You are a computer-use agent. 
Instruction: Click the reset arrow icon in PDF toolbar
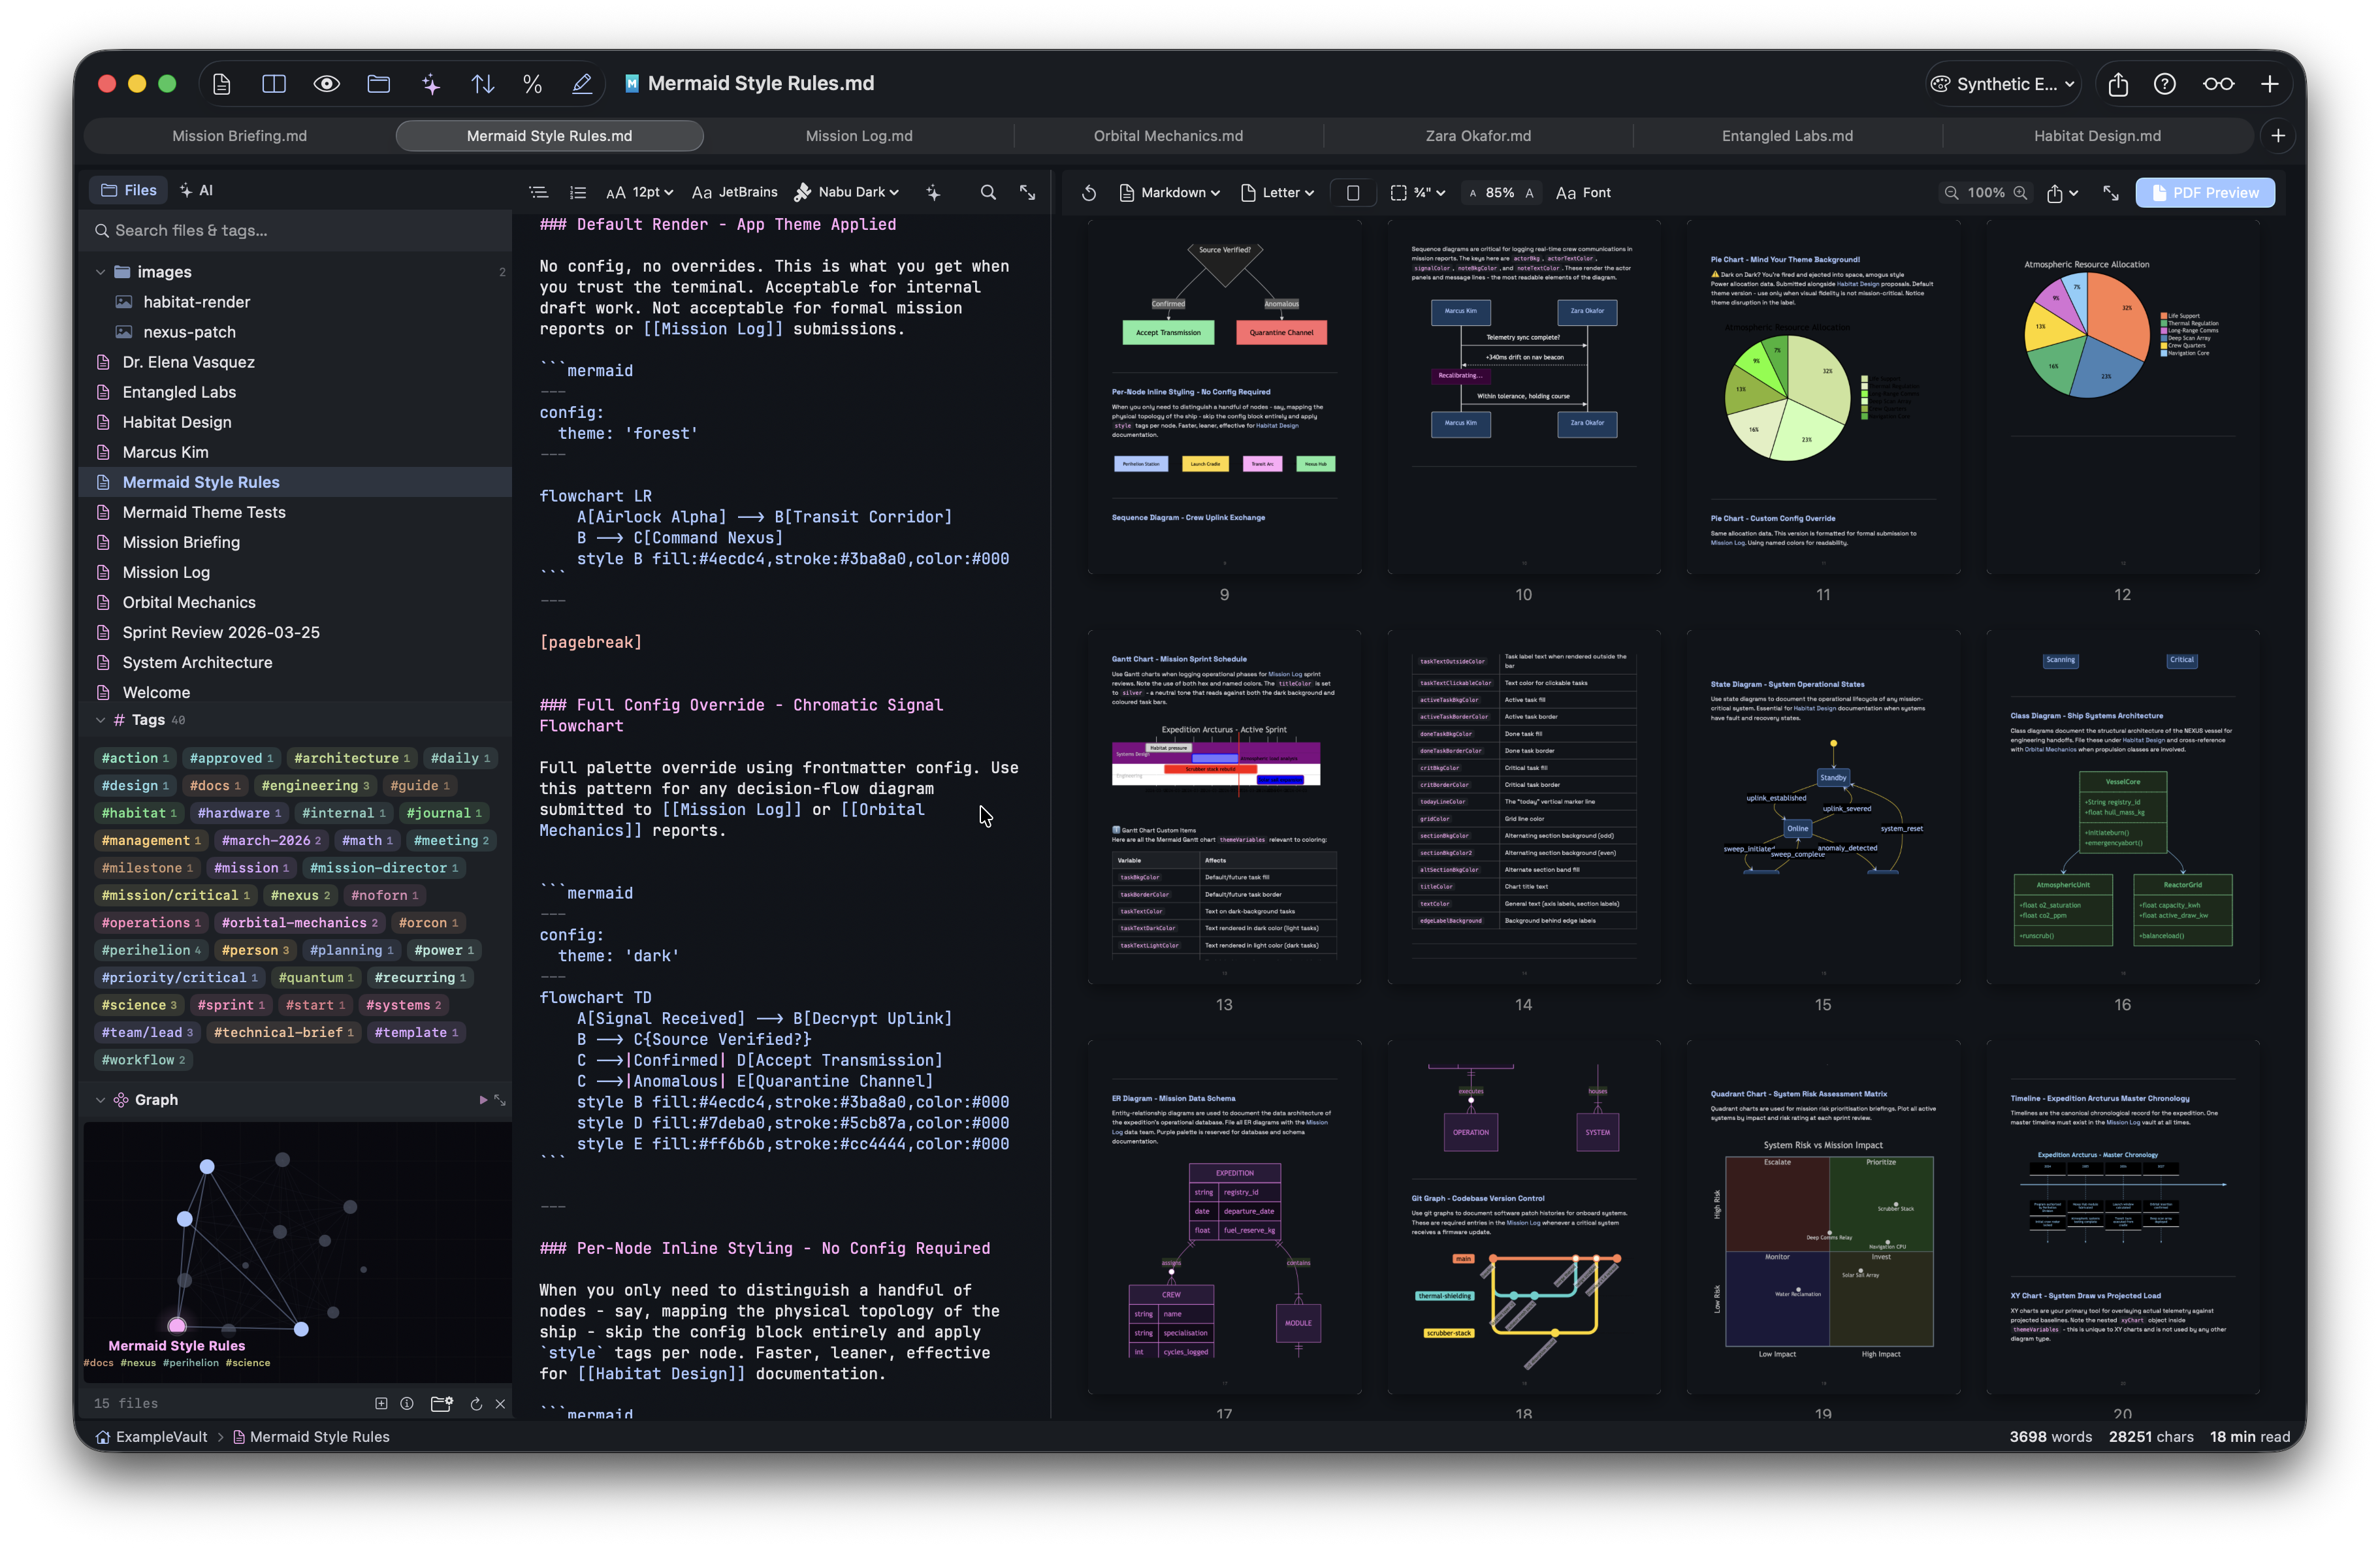coord(1089,193)
